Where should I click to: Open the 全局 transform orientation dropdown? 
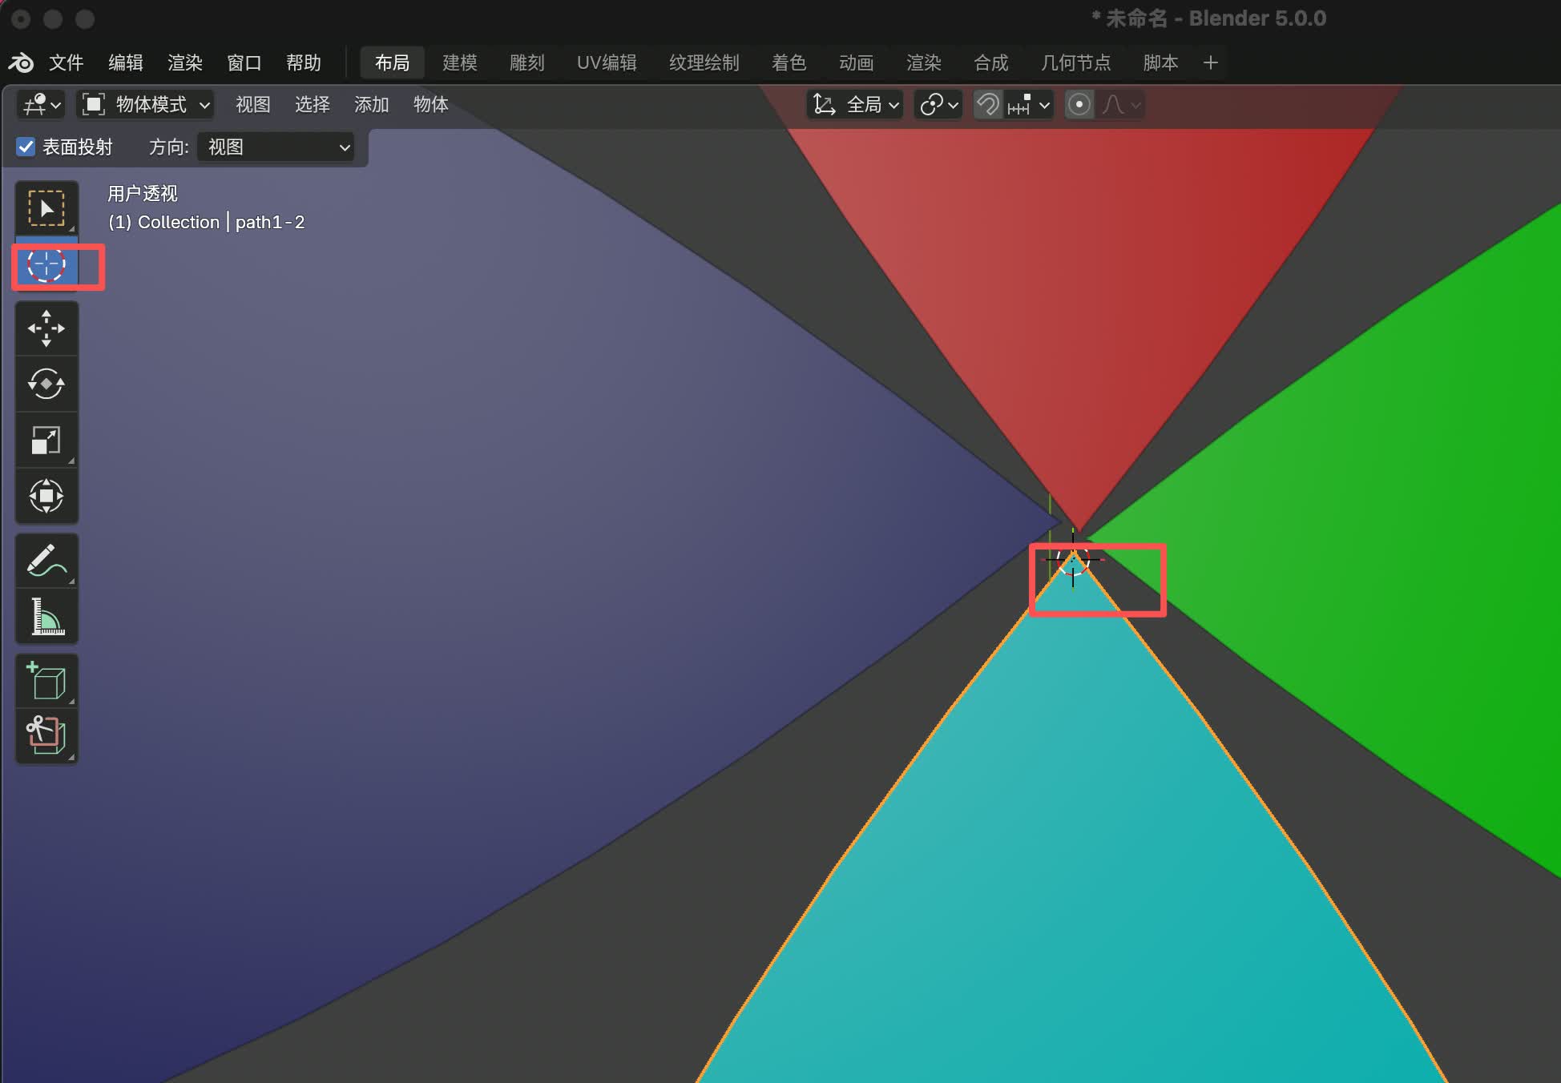tap(856, 105)
